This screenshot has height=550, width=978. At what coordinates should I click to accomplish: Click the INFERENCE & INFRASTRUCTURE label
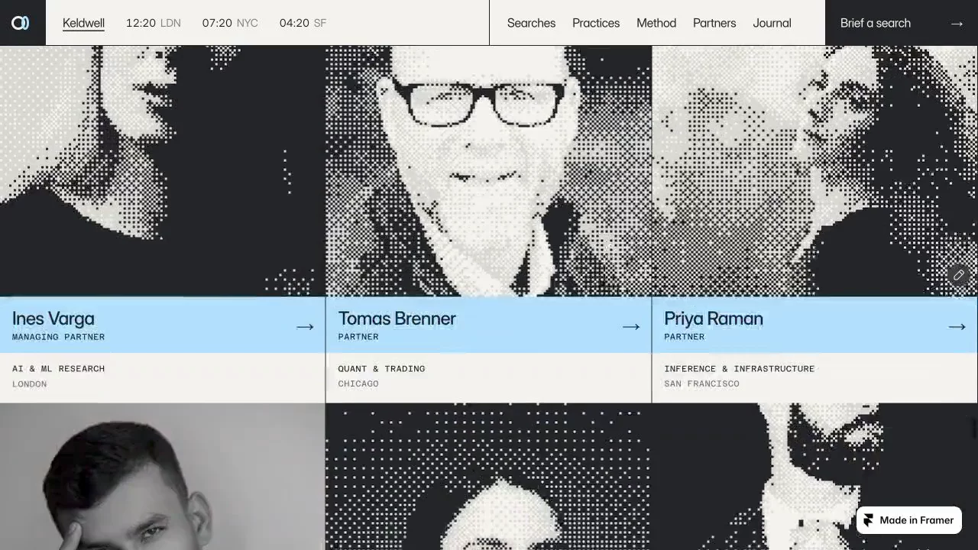740,368
